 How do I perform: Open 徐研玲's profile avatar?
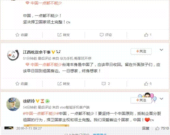pos(13,104)
